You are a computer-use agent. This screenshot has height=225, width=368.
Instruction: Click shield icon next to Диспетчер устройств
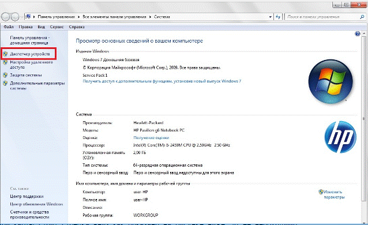tap(5, 54)
